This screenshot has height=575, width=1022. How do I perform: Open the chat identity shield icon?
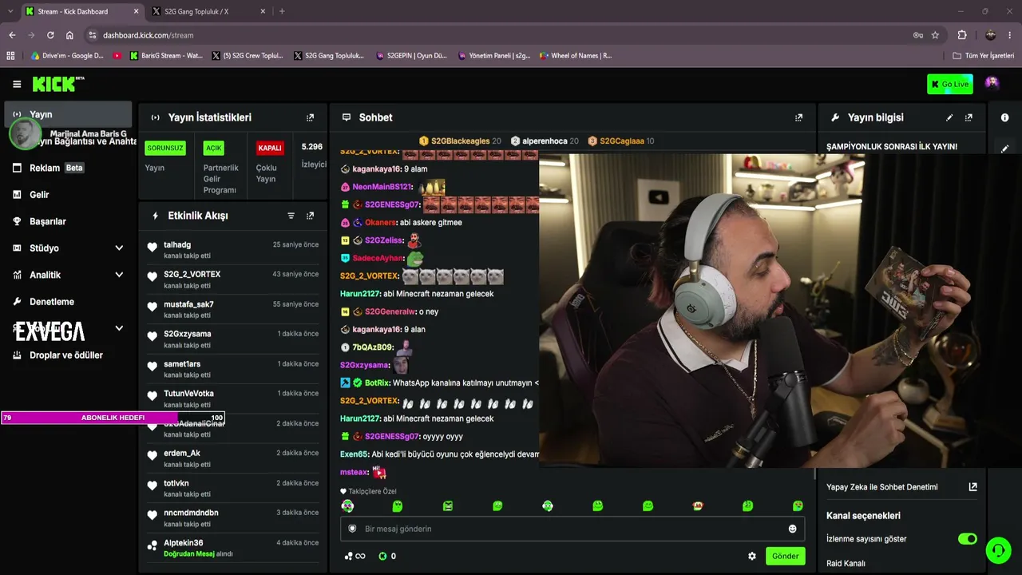click(352, 529)
